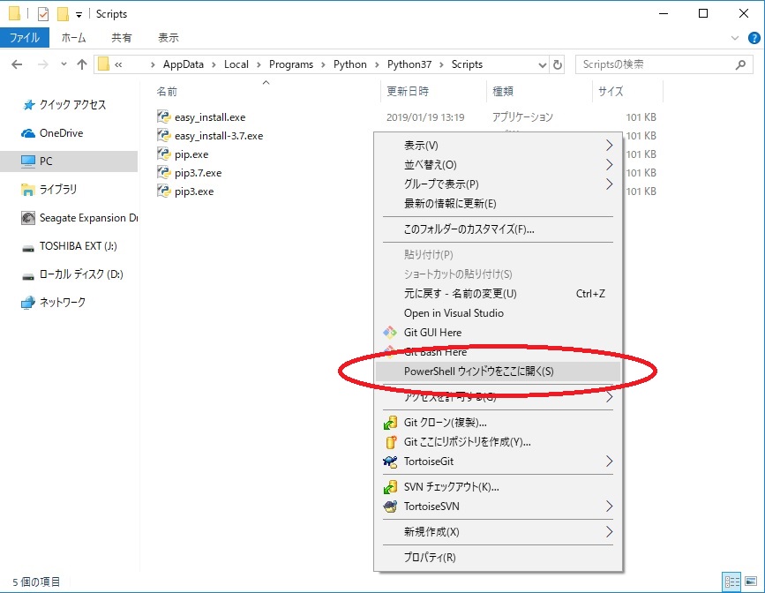765x593 pixels.
Task: Choose Open in Visual Studio
Action: tap(498, 313)
